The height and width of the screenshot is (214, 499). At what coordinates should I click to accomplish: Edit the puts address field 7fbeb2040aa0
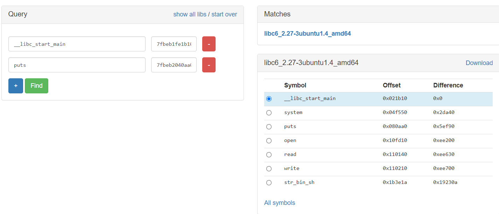click(174, 65)
